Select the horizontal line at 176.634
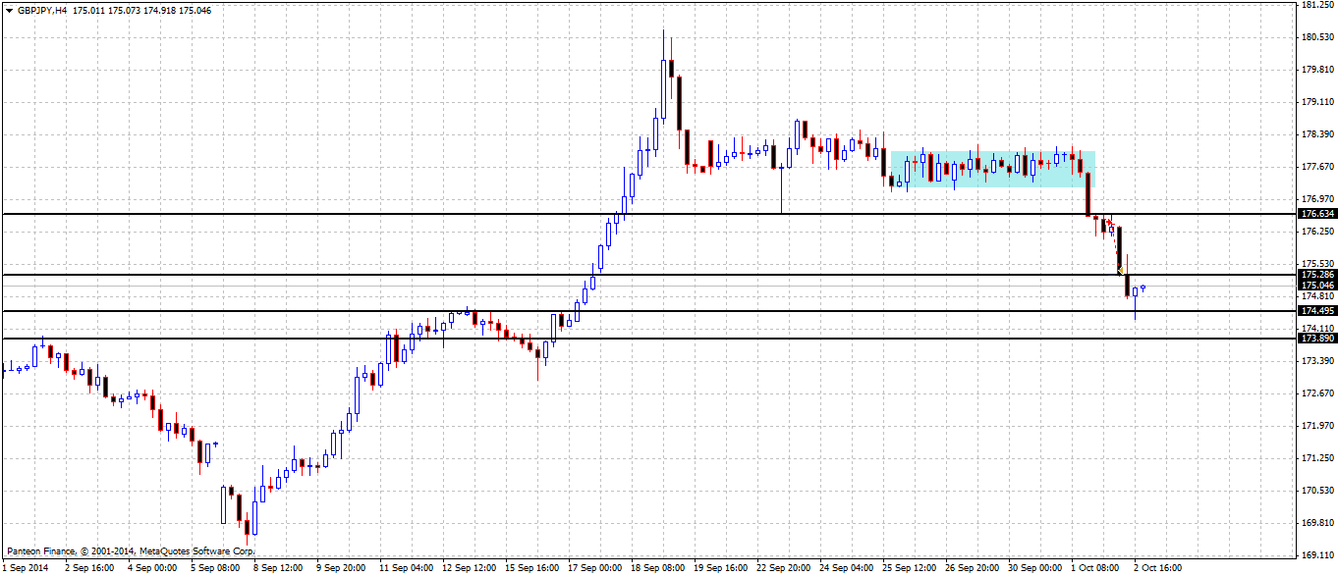Viewport: 1338px width, 576px height. coord(648,213)
